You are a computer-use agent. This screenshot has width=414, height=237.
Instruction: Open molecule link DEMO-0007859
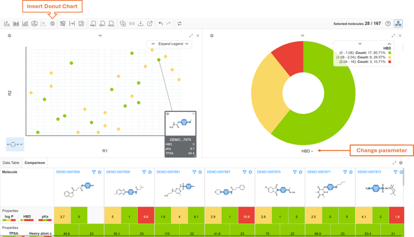[118, 172]
